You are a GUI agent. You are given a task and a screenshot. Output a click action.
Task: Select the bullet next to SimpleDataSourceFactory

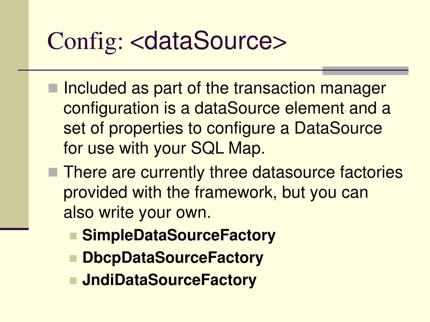point(73,236)
